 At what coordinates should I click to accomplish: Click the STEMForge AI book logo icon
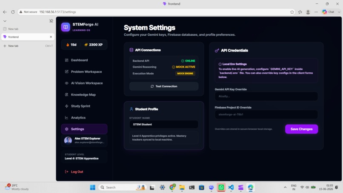(66, 27)
